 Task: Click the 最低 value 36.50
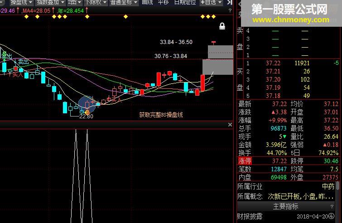331,129
